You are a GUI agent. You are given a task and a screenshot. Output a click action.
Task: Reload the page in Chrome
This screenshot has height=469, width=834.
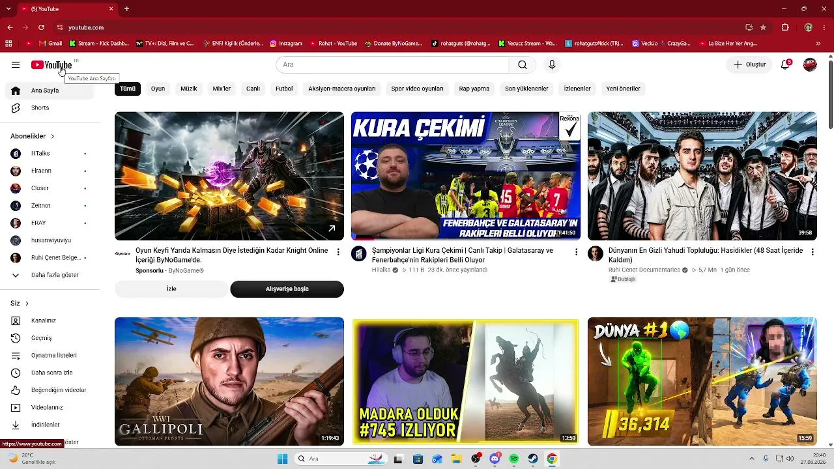pos(41,27)
